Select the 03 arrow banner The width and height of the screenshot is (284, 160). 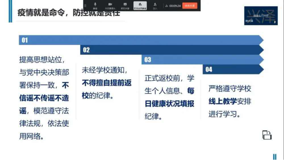point(202,60)
